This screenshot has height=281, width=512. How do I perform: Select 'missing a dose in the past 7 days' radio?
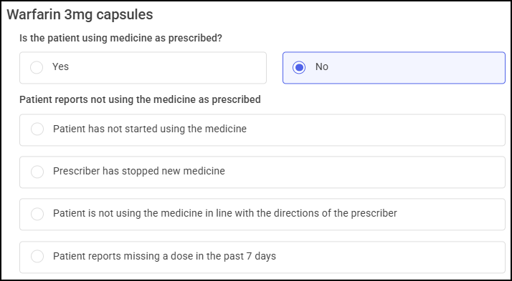point(37,256)
